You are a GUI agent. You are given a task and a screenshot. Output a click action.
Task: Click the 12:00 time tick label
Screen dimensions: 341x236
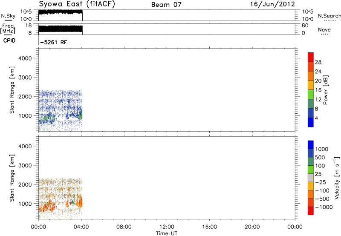pyautogui.click(x=167, y=227)
